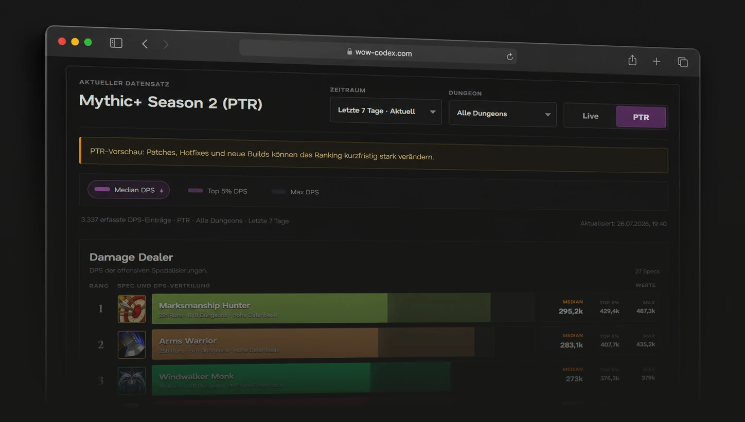745x422 pixels.
Task: Click the median value 283,1k
Action: click(571, 345)
